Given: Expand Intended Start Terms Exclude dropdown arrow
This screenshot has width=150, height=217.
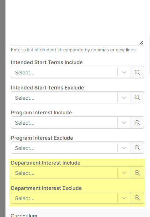Looking at the screenshot, I should [124, 98].
